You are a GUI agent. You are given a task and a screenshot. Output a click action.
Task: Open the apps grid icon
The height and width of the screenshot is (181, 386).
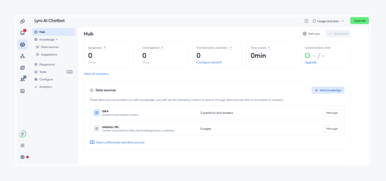(23, 145)
